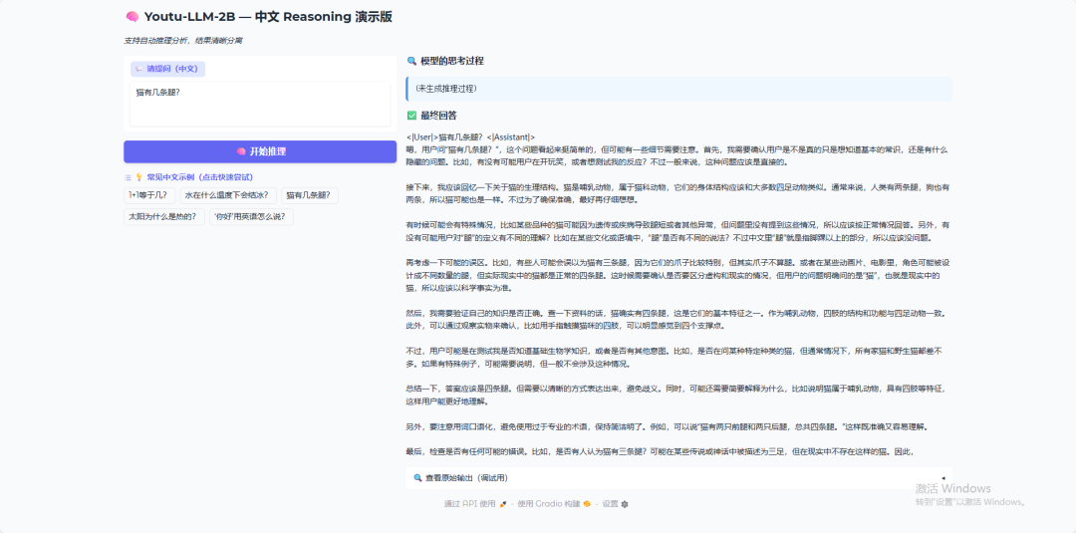Image resolution: width=1076 pixels, height=533 pixels.
Task: Click the '<|User|>猫有几条腿?<|Assistant|>' line
Action: pos(470,137)
